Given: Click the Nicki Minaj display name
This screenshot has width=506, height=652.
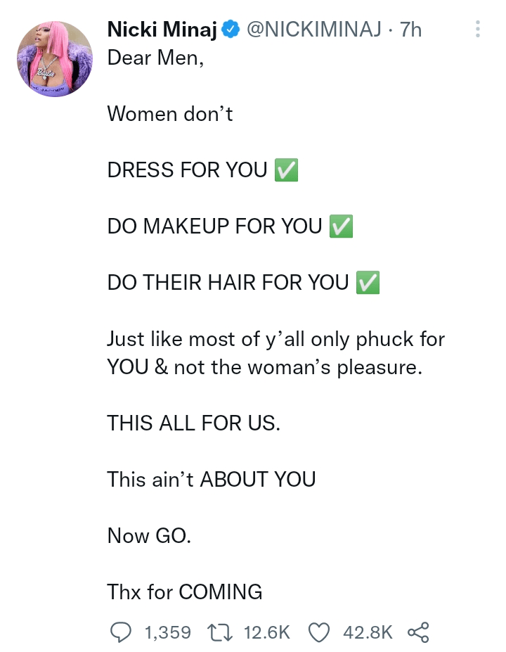Looking at the screenshot, I should [x=162, y=30].
